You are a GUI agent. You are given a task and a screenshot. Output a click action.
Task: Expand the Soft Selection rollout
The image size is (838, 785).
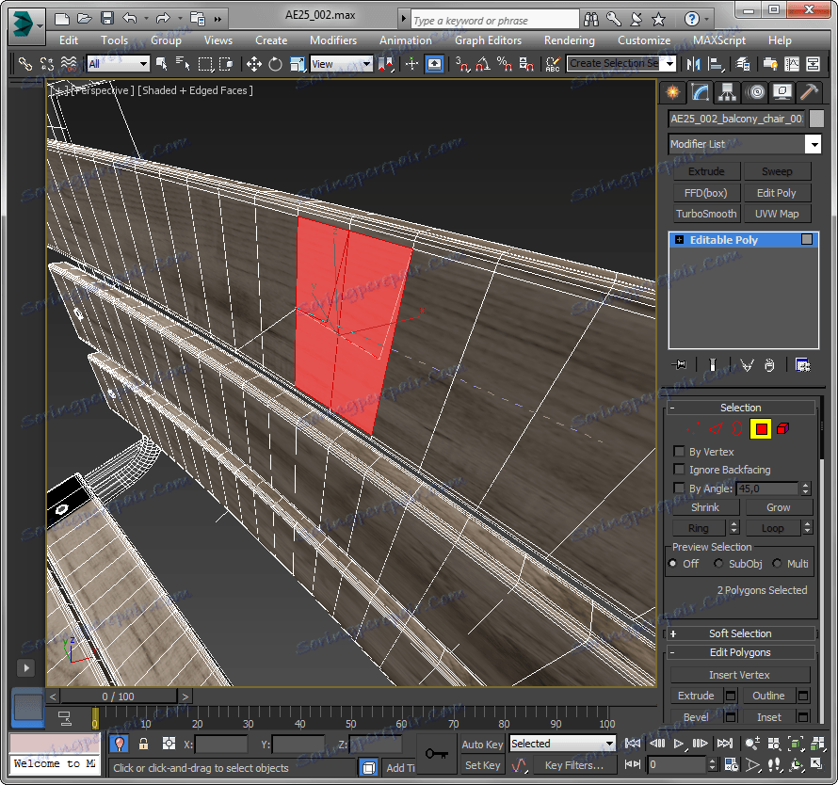point(739,633)
